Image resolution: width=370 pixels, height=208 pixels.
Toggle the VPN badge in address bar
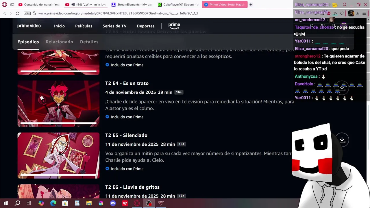click(27, 13)
